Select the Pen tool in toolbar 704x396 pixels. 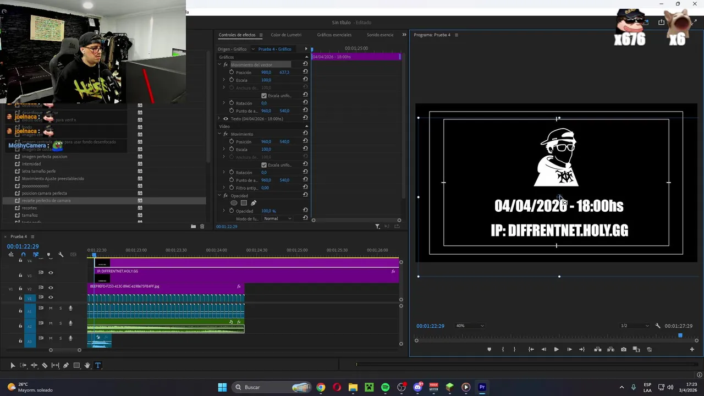click(x=65, y=365)
